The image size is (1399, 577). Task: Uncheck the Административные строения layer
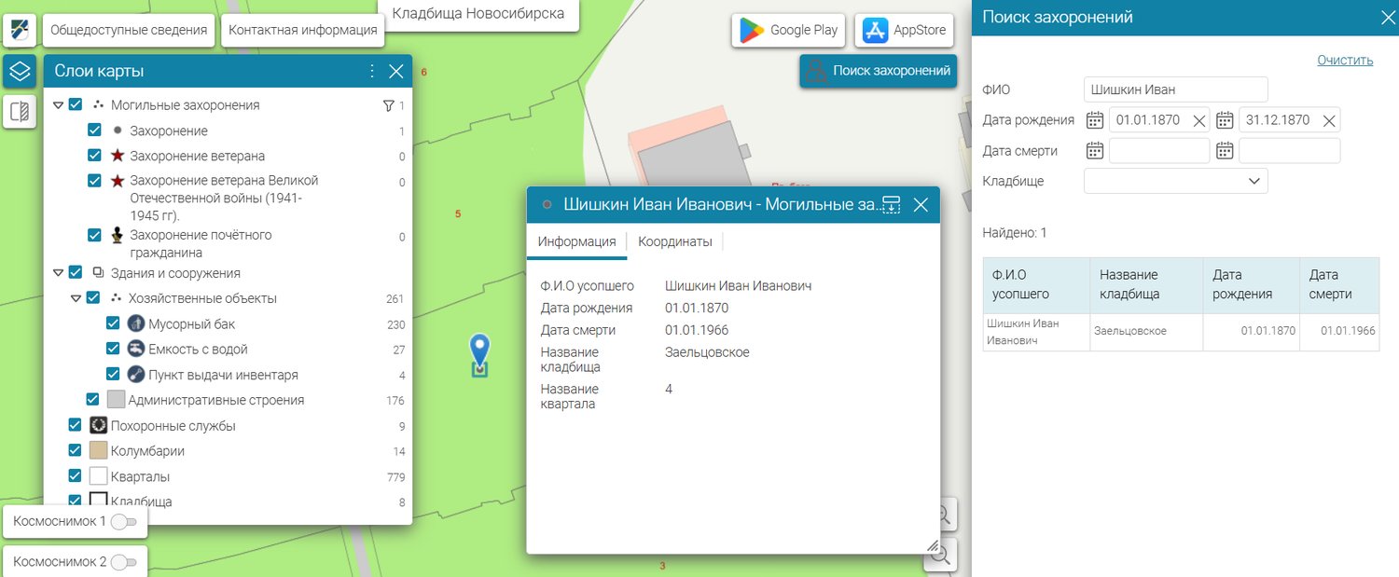click(93, 399)
